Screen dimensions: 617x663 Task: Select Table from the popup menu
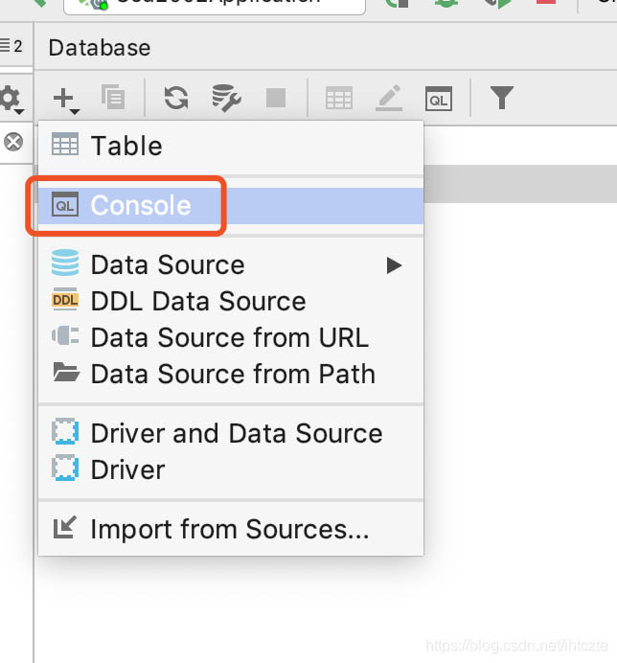pos(126,147)
